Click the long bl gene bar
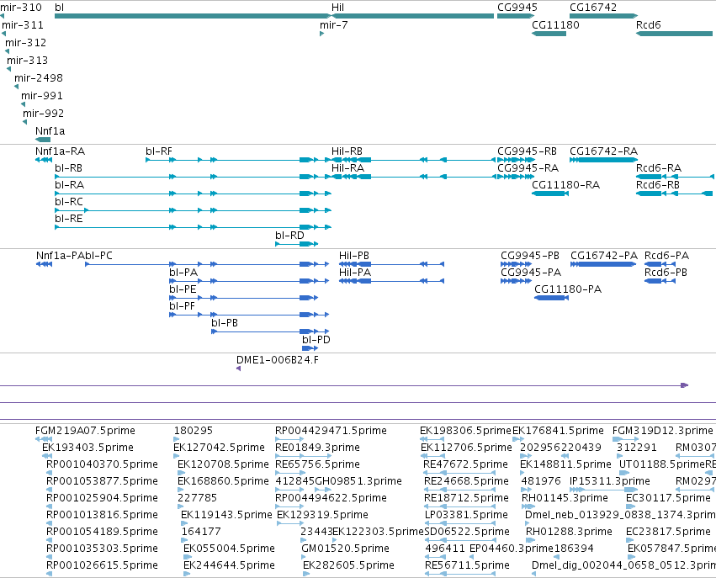 point(193,16)
